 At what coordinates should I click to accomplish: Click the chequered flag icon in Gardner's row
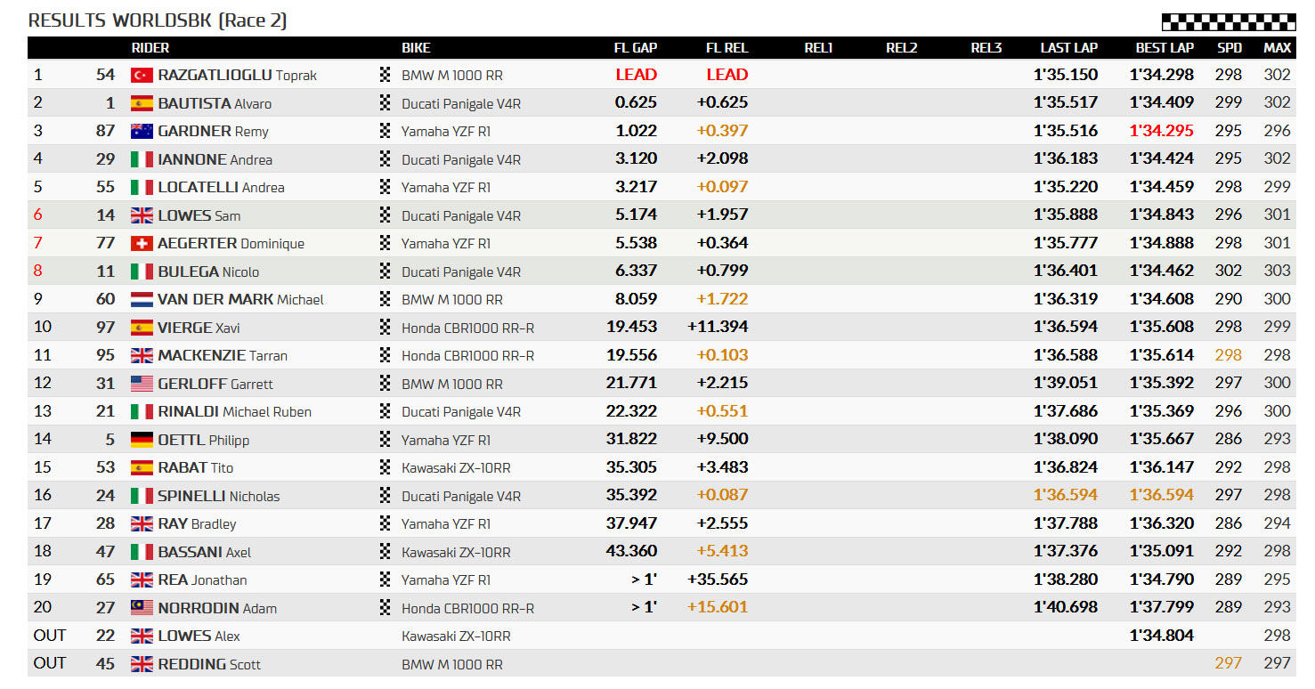pos(386,131)
